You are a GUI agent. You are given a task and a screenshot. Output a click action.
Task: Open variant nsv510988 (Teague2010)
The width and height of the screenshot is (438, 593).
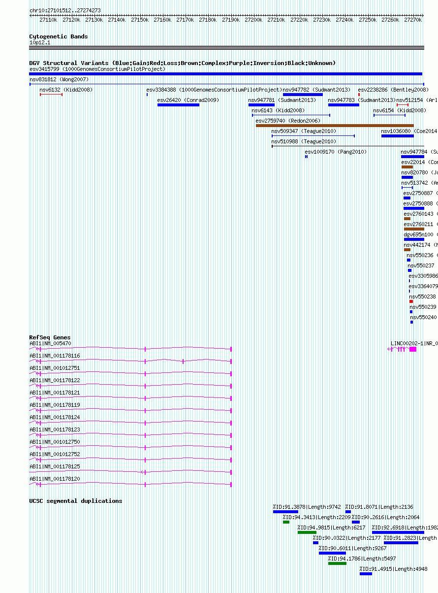click(x=304, y=141)
